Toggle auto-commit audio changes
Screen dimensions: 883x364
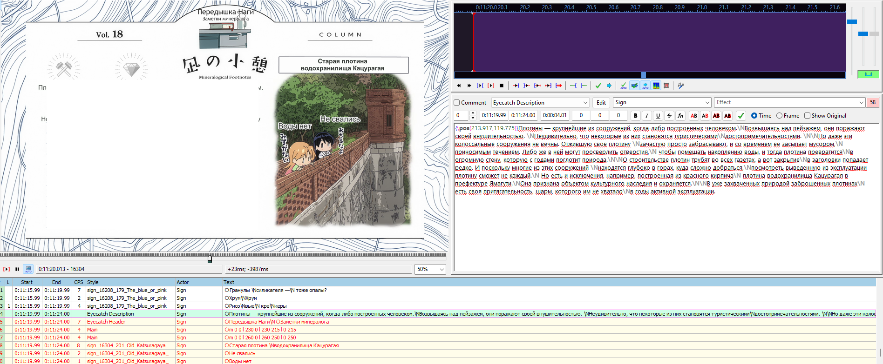point(624,86)
